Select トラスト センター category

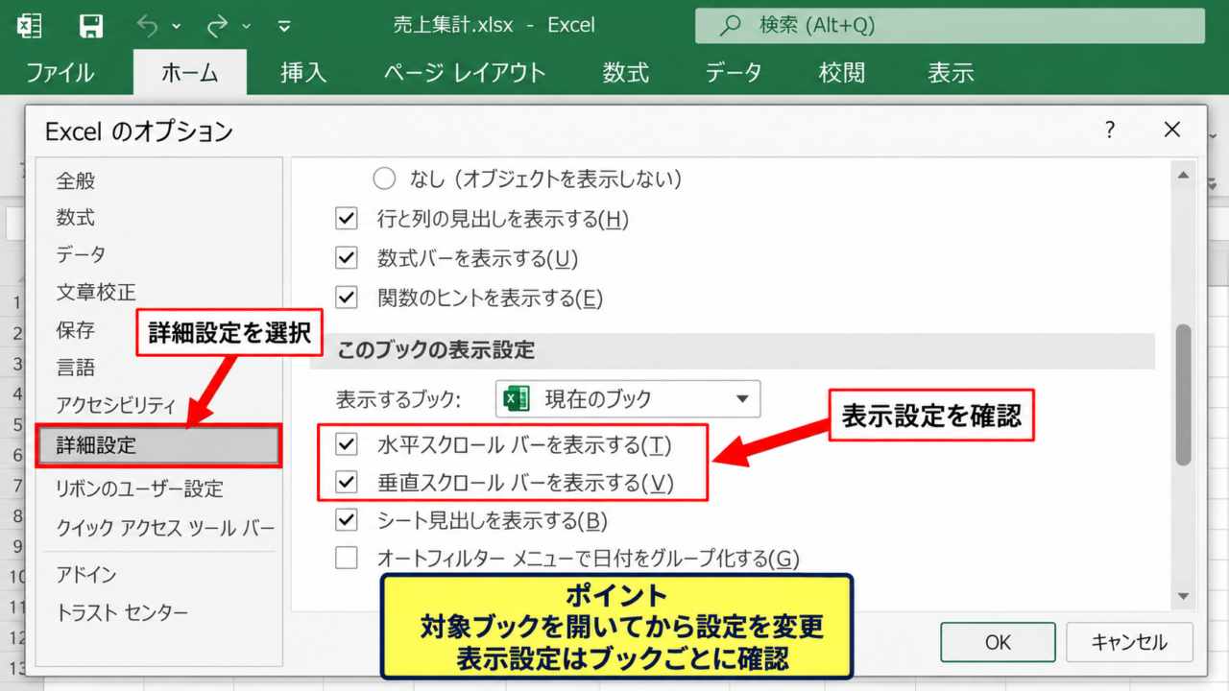159,613
